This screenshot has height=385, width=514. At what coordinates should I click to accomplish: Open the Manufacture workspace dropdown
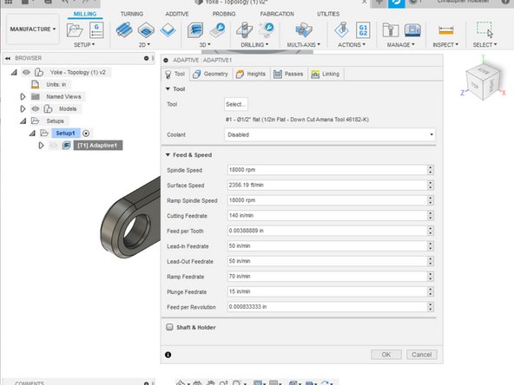(x=33, y=29)
